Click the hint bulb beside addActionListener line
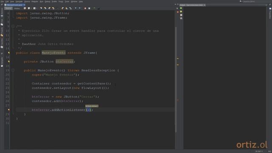This screenshot has height=153, width=272. click(x=8, y=110)
